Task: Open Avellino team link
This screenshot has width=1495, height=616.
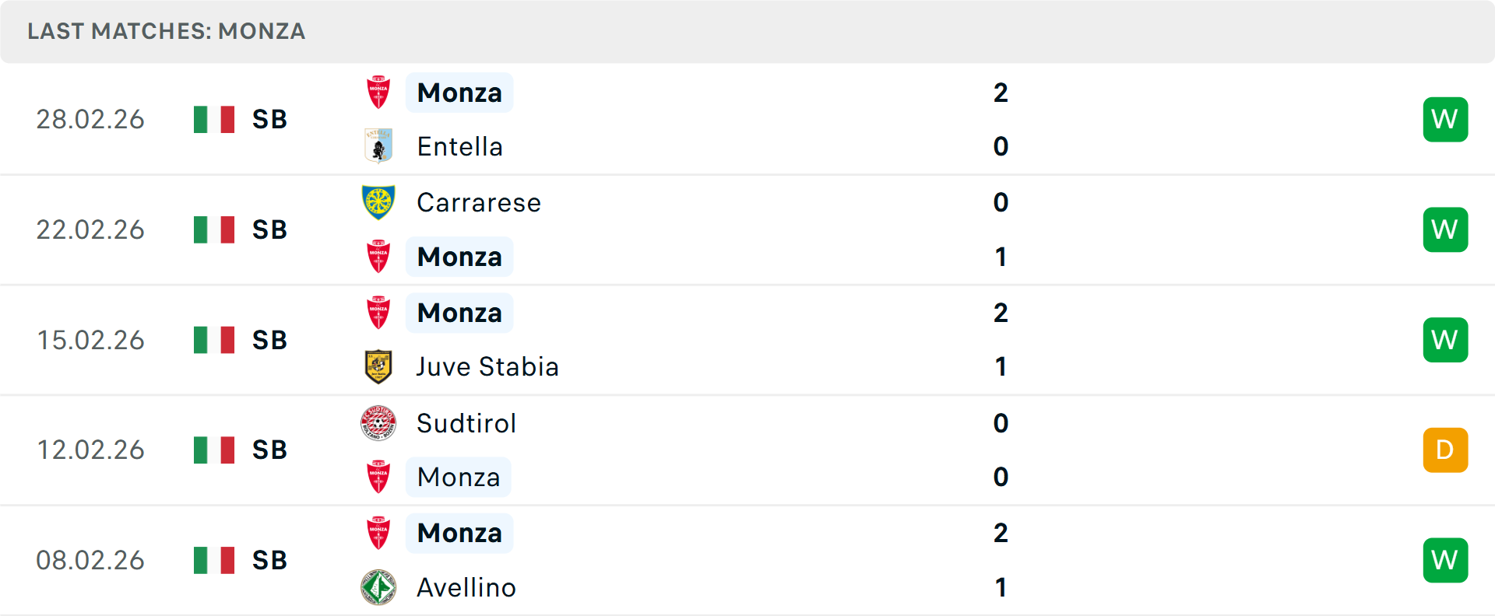Action: pos(466,587)
